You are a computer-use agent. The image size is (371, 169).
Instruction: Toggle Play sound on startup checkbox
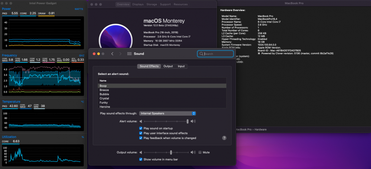click(x=141, y=128)
